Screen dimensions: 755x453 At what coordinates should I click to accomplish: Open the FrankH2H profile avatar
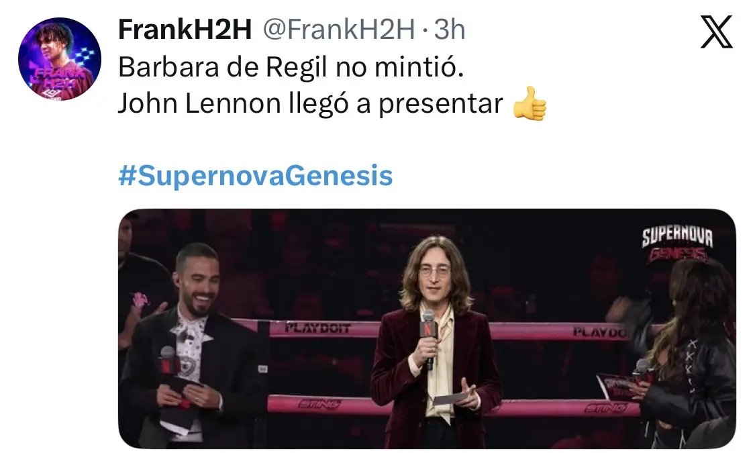pyautogui.click(x=60, y=59)
